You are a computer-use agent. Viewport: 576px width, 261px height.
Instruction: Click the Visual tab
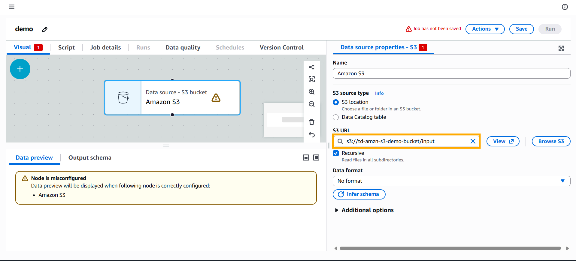[28, 47]
